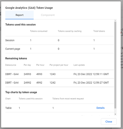
Task: Close the Token Usage dialog
Action: pos(109,122)
